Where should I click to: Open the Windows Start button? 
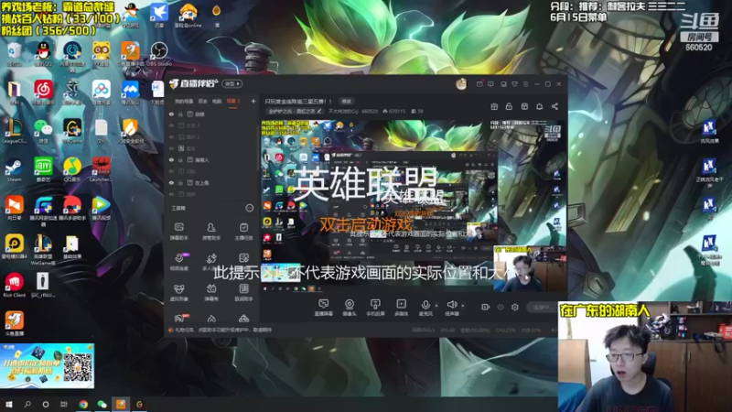pyautogui.click(x=9, y=404)
